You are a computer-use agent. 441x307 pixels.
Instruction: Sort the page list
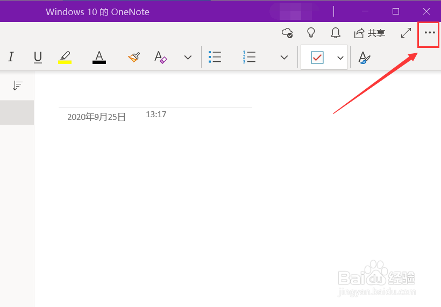(x=17, y=85)
